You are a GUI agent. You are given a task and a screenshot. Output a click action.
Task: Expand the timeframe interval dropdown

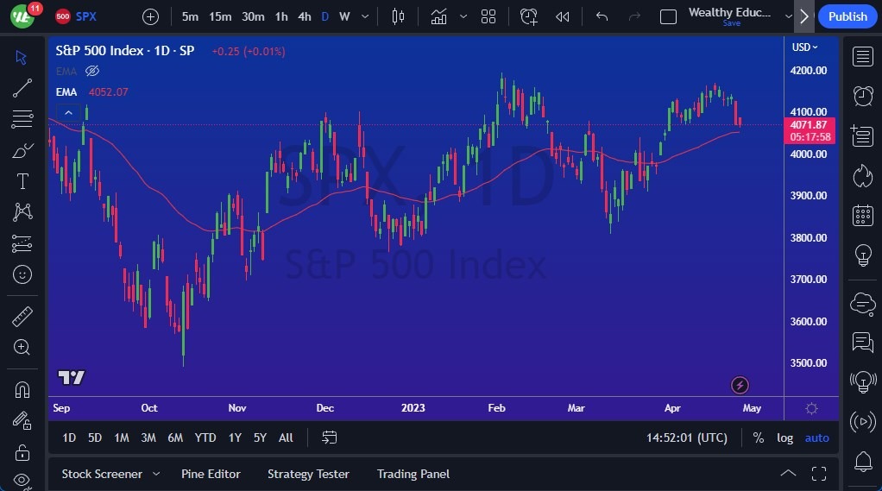[365, 17]
